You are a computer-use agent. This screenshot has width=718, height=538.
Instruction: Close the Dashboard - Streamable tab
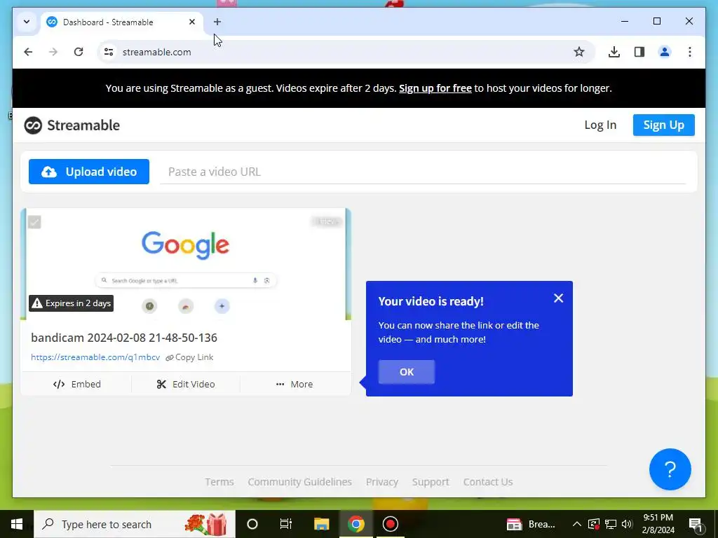coord(192,22)
